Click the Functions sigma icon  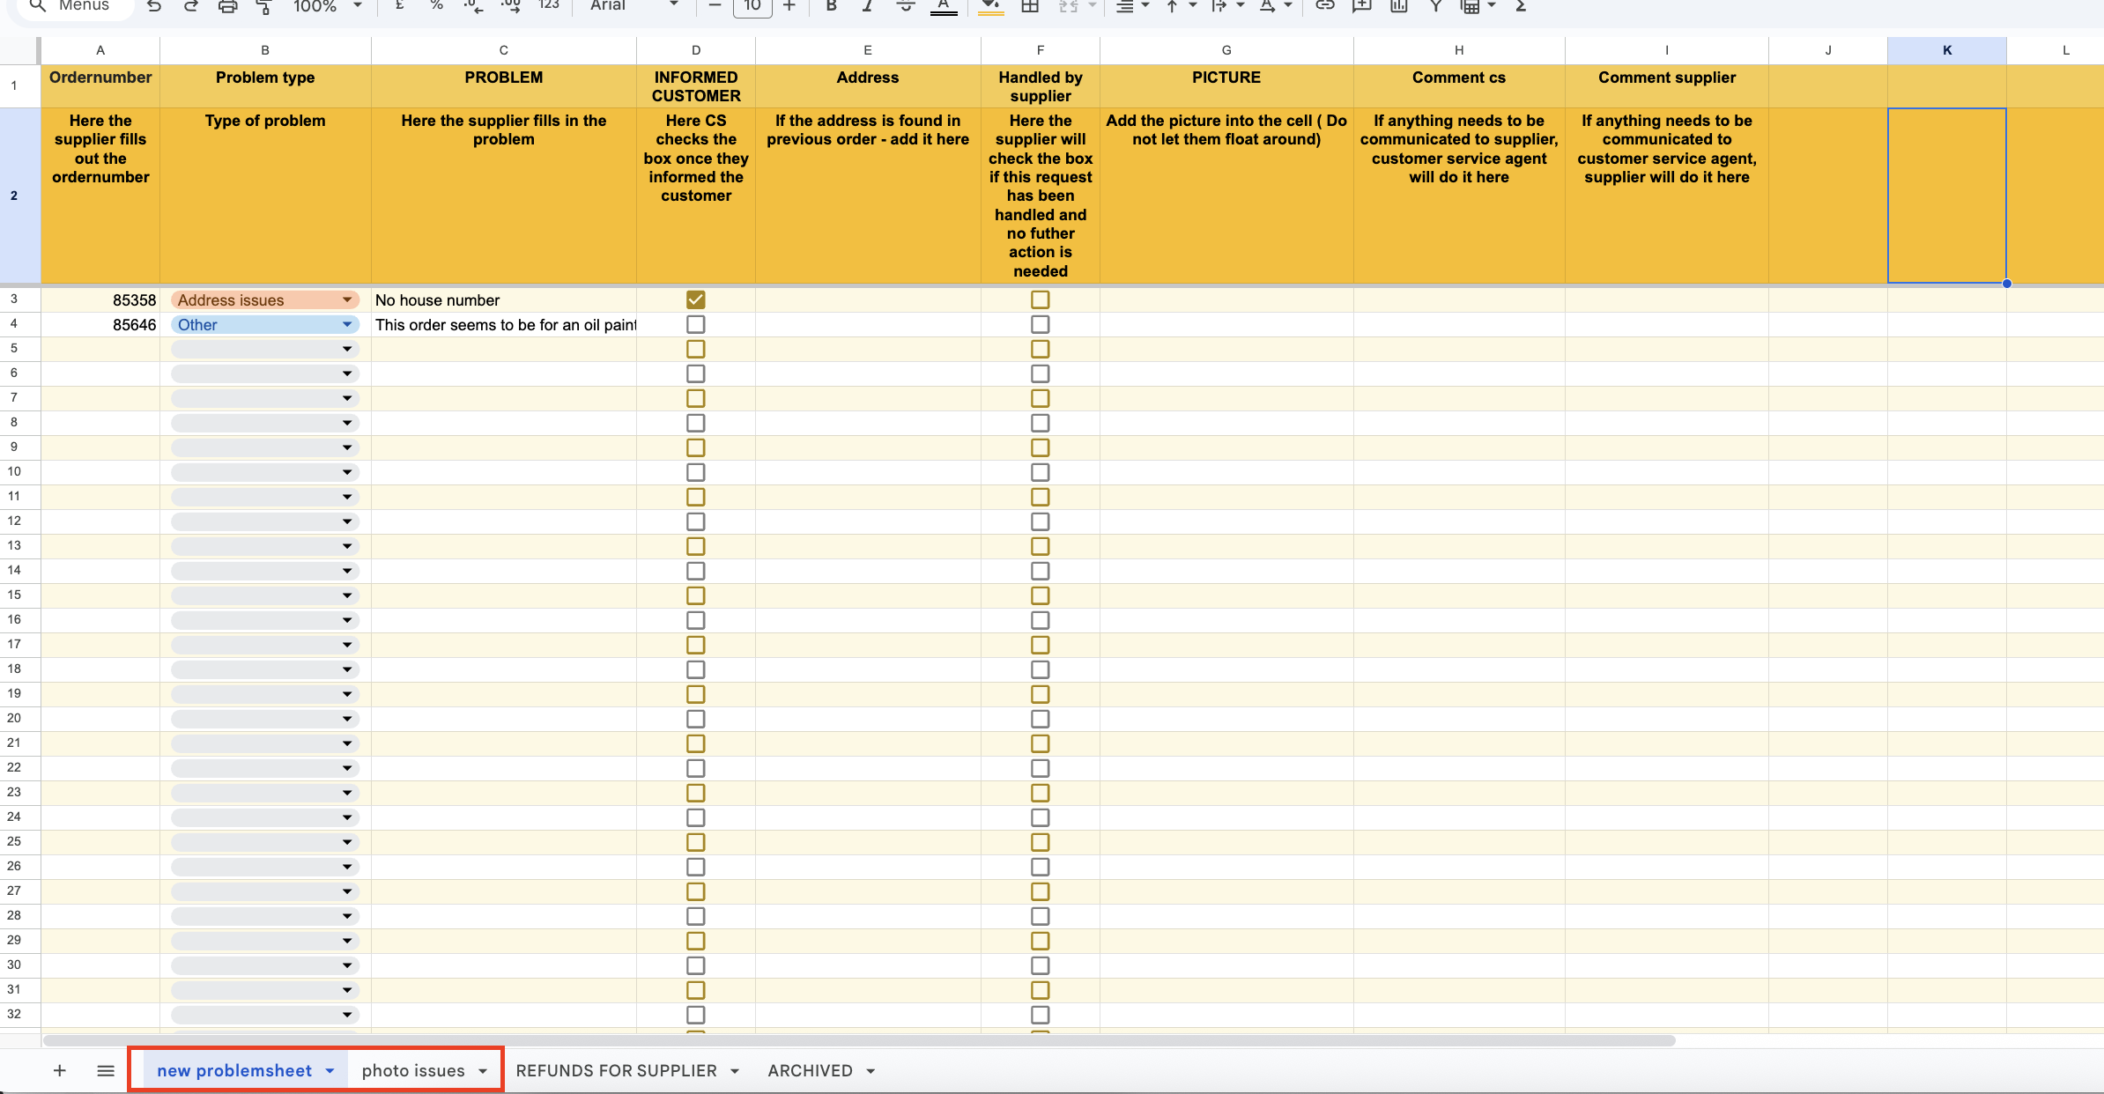(1520, 6)
